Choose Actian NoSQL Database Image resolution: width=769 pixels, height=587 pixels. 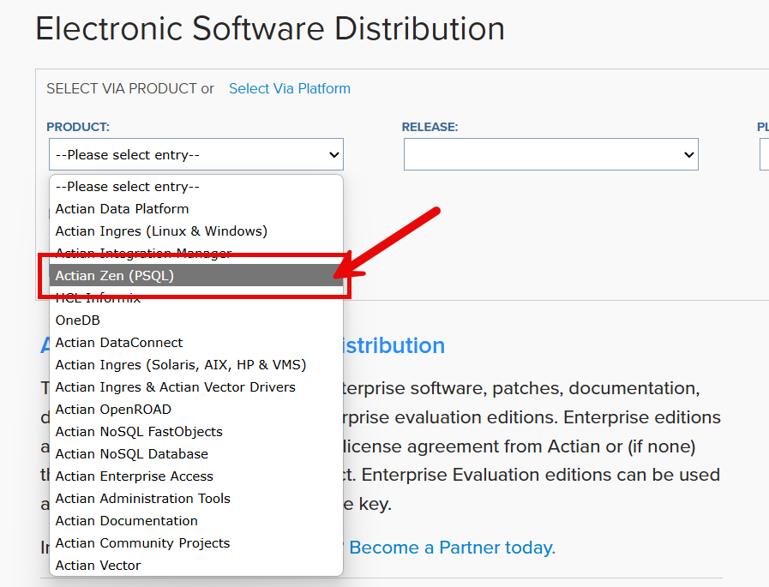196,454
